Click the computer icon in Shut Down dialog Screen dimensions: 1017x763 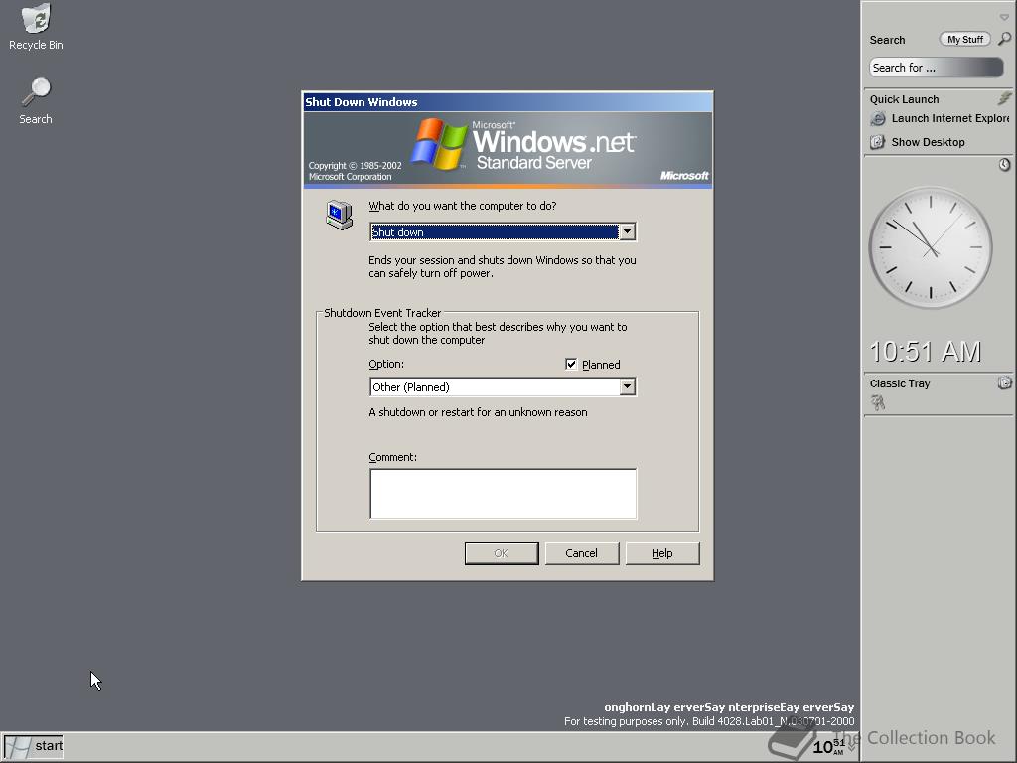point(340,215)
